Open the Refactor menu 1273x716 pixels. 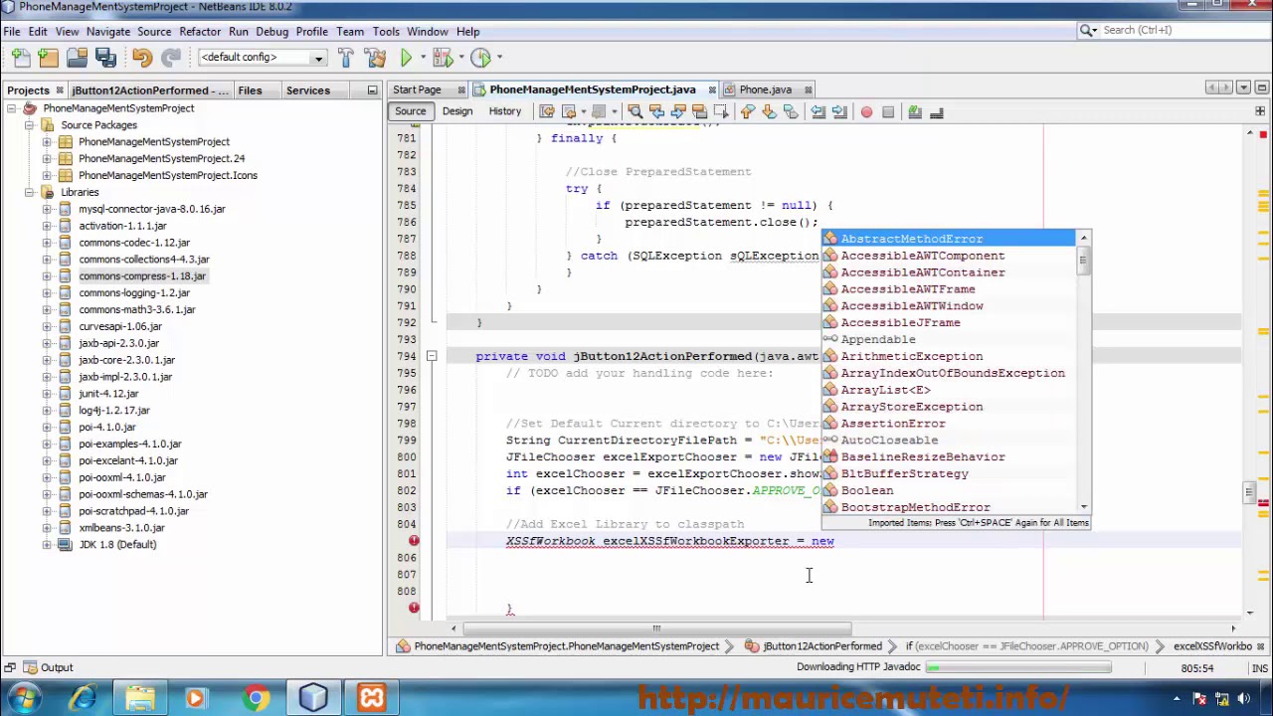200,31
